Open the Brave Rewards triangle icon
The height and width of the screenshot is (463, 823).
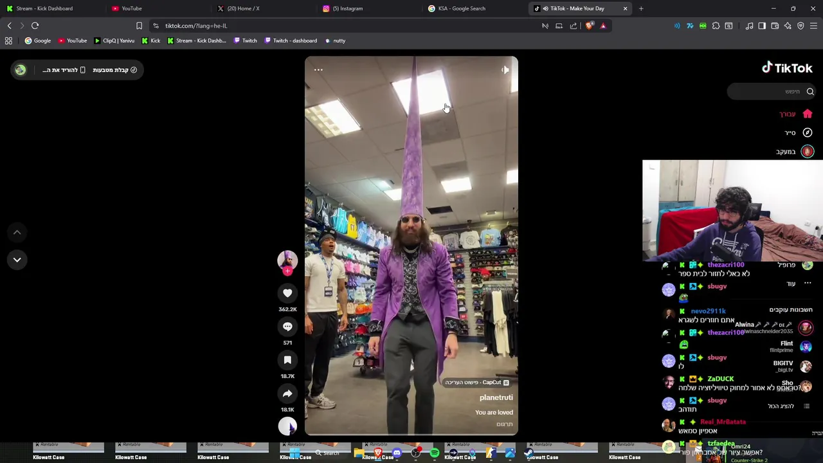pos(603,26)
